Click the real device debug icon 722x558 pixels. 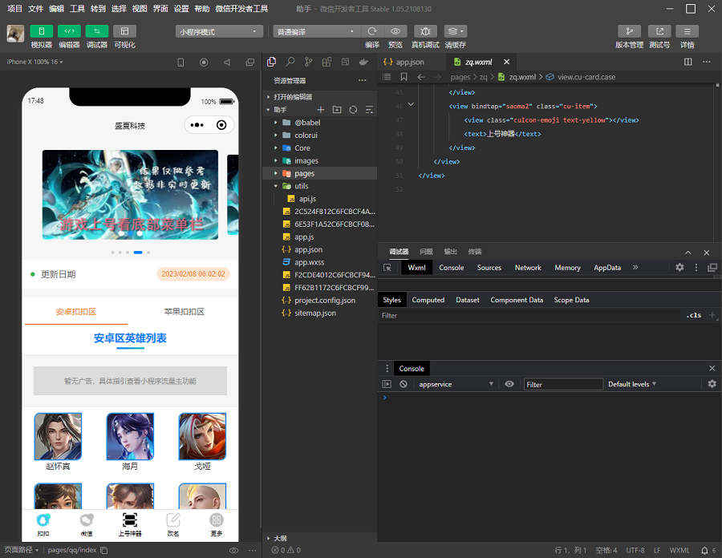tap(425, 31)
